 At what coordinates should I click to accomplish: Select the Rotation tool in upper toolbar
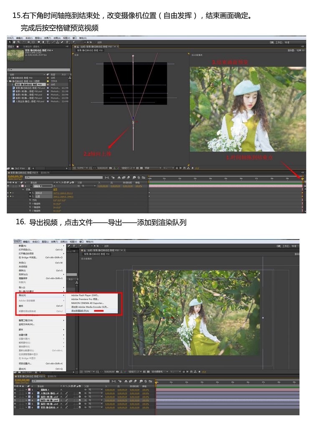25,42
